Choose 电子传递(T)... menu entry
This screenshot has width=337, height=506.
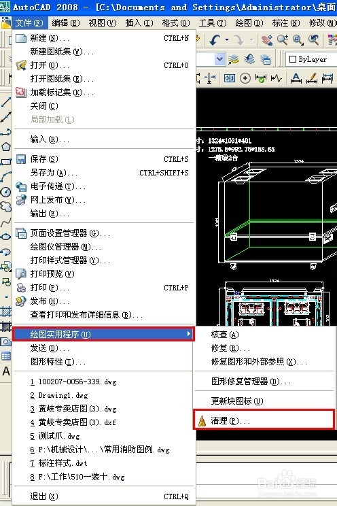coord(104,186)
